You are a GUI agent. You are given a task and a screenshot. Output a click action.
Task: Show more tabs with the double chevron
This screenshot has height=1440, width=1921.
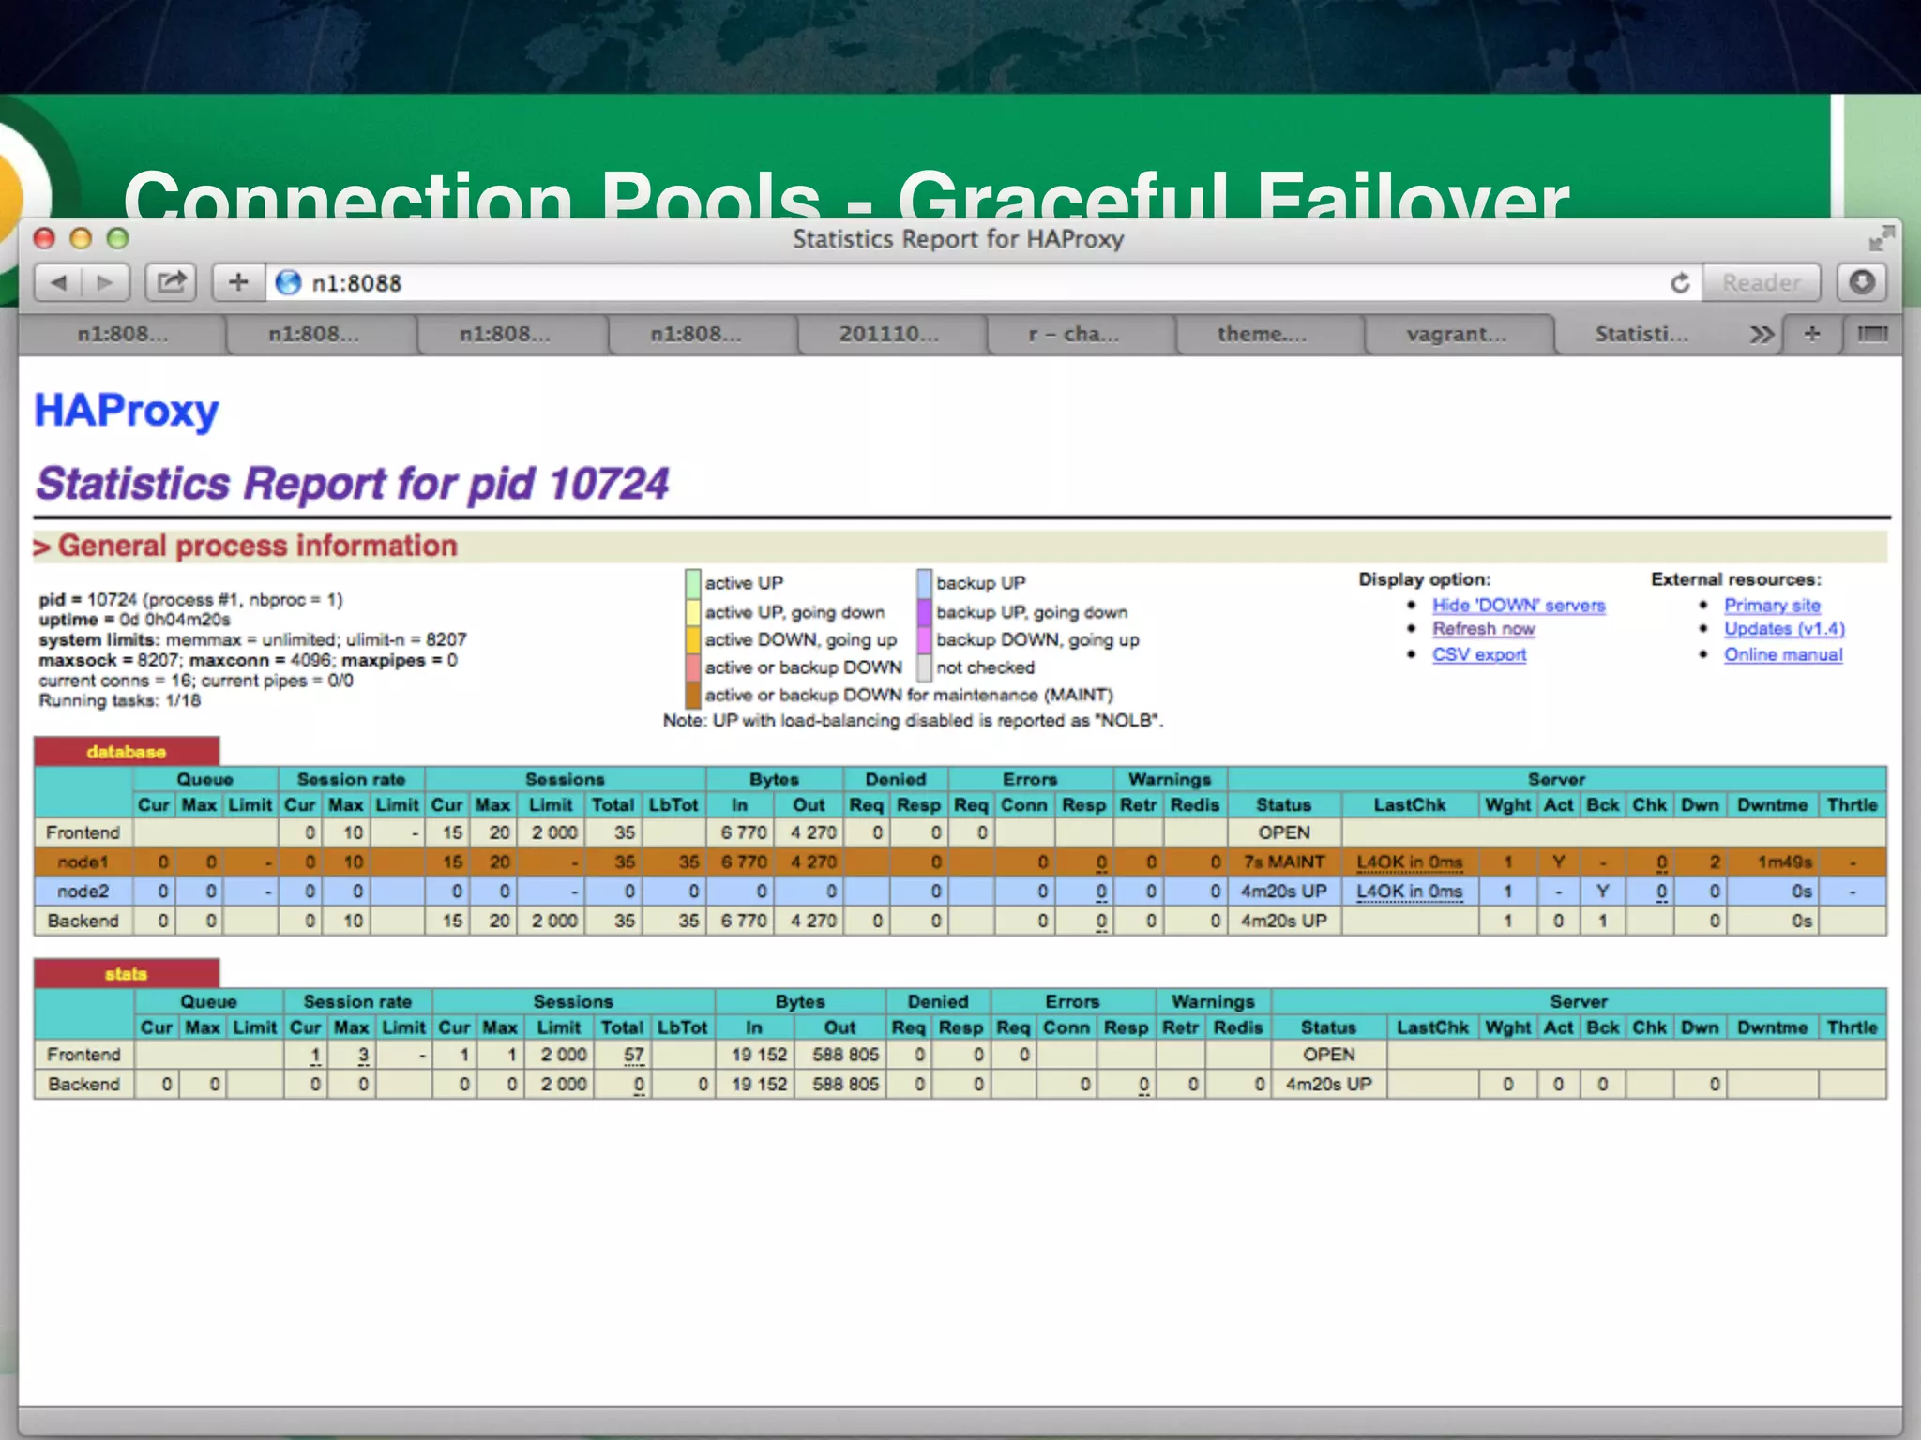coord(1762,334)
